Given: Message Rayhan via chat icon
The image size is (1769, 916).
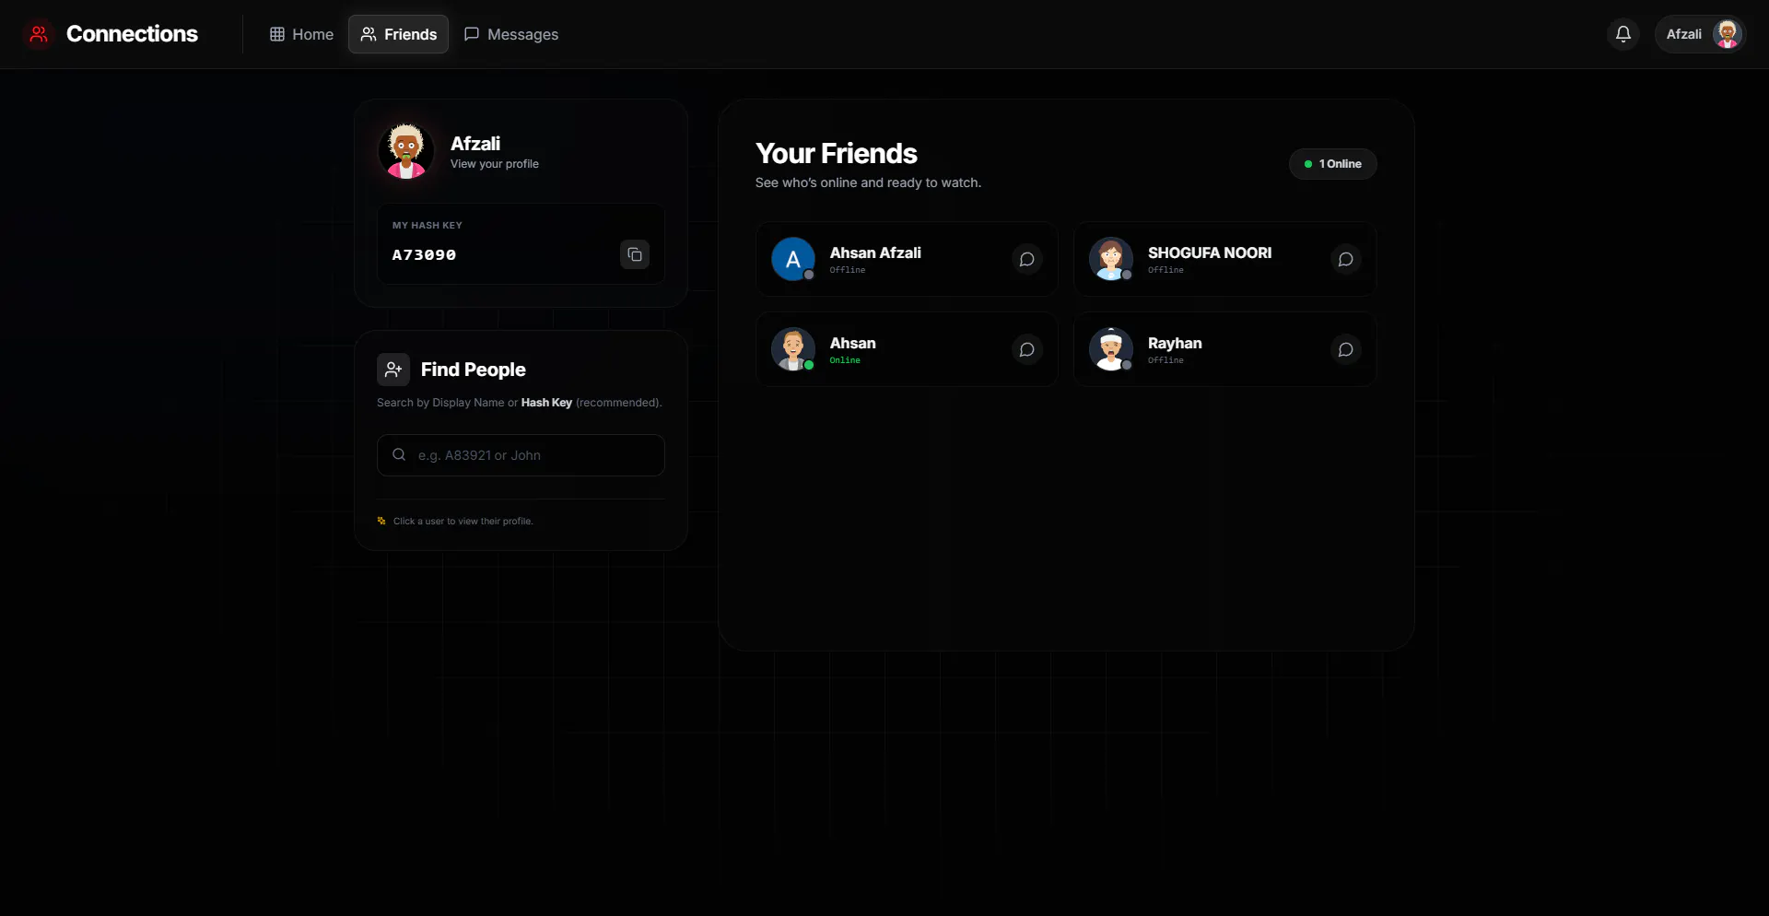Looking at the screenshot, I should [x=1345, y=350].
